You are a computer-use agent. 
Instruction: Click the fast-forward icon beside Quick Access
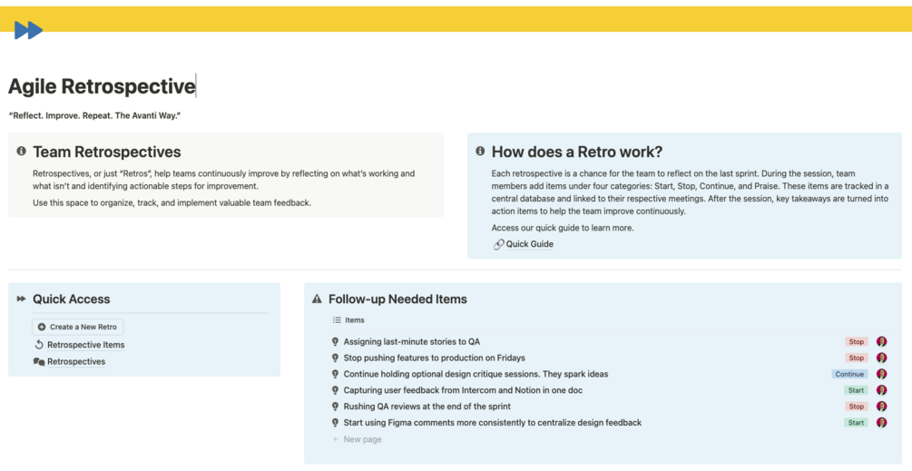21,299
